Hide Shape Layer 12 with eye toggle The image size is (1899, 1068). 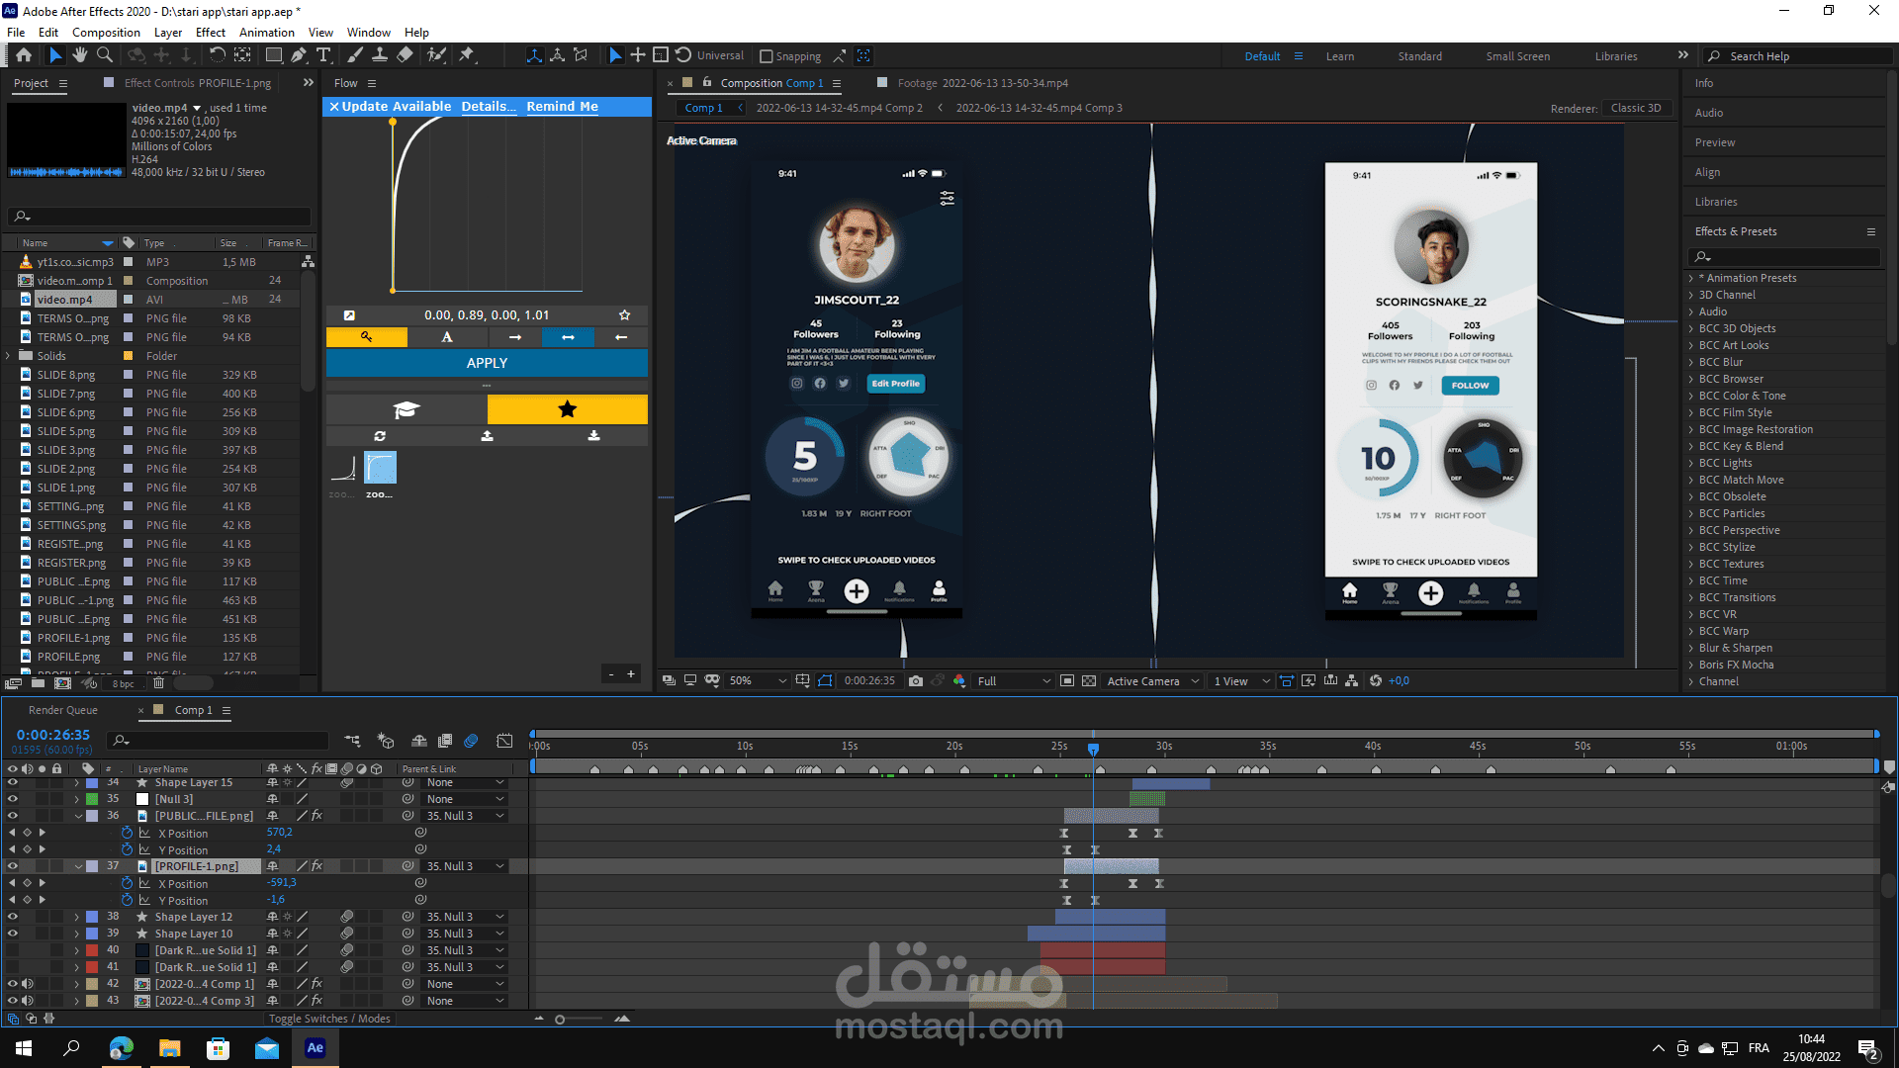[x=13, y=917]
